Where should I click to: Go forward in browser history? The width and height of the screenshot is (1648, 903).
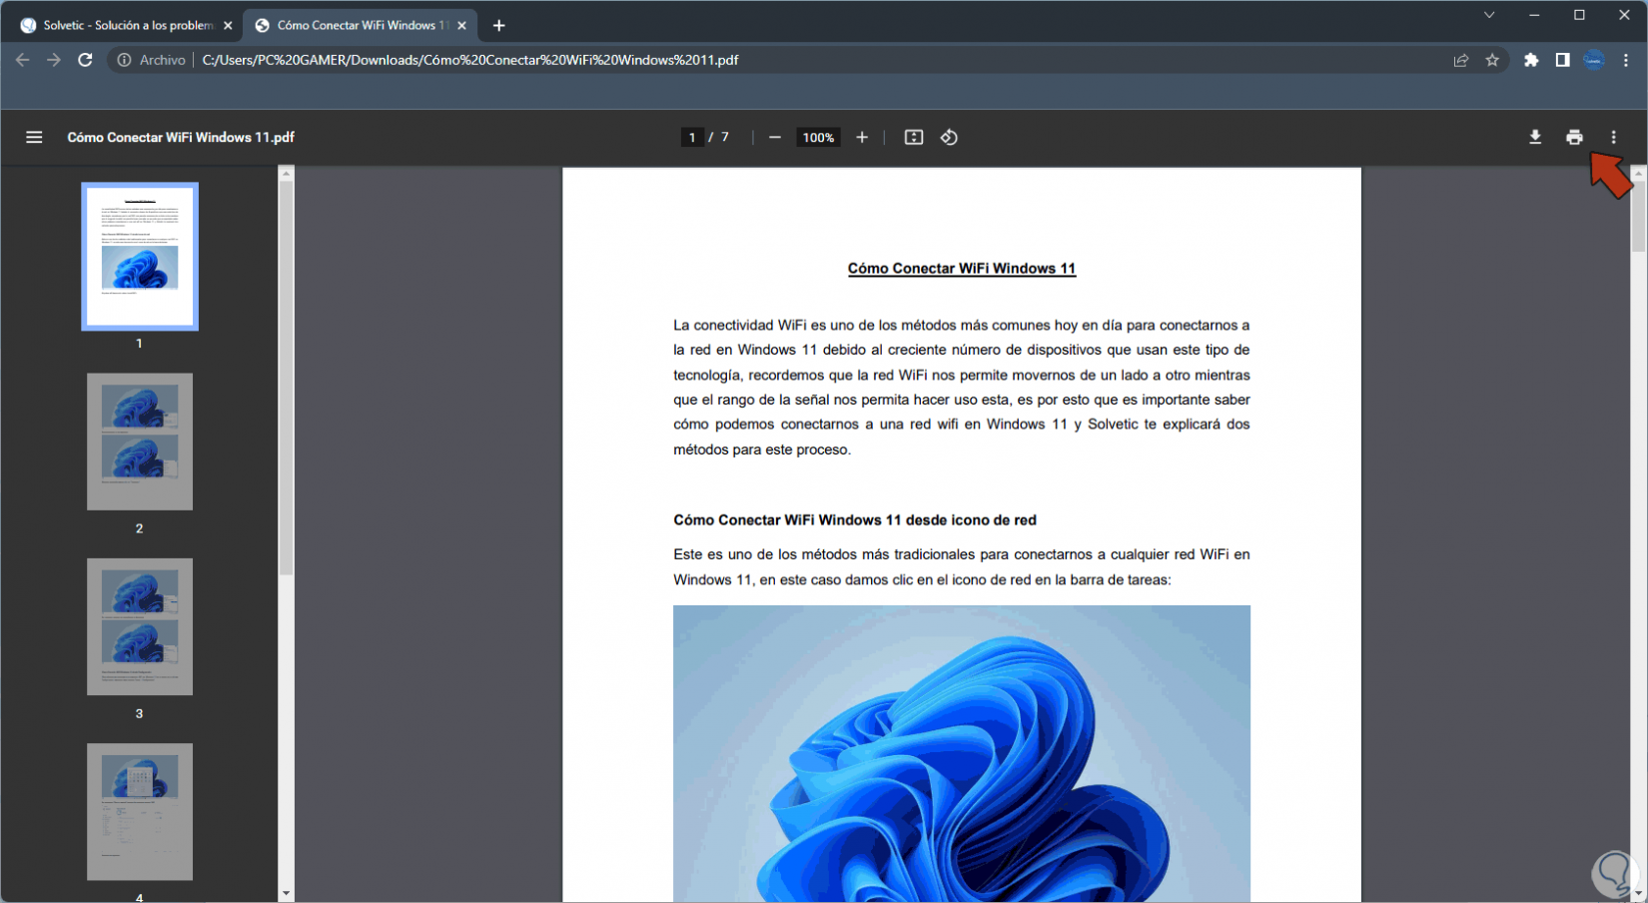(54, 60)
